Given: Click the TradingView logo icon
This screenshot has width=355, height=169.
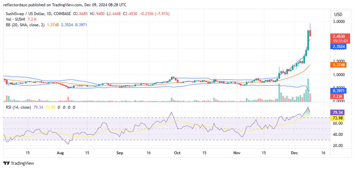Looking at the screenshot, I should (x=7, y=163).
